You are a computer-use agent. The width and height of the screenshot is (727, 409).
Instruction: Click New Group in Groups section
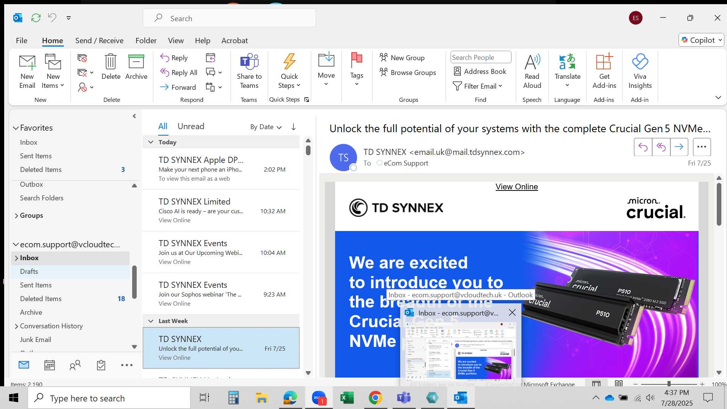[x=402, y=58]
